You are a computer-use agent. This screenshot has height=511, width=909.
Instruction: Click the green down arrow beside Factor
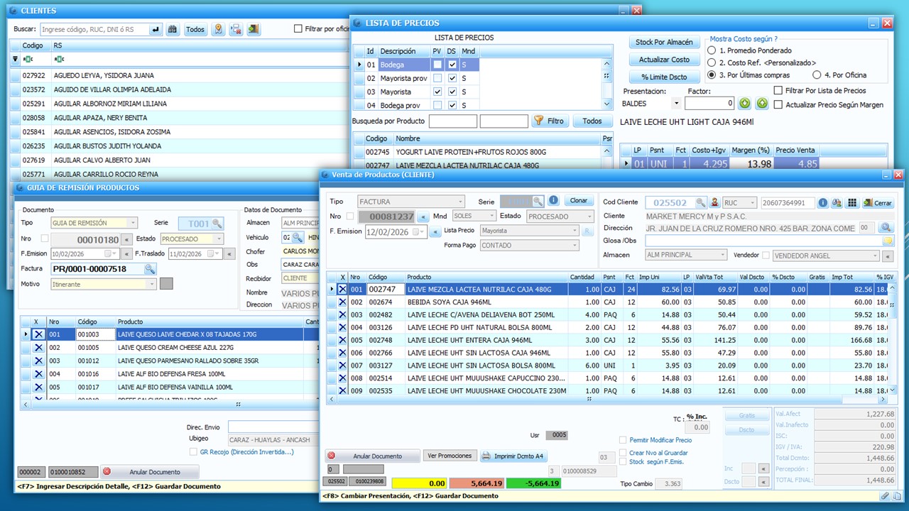tap(744, 104)
